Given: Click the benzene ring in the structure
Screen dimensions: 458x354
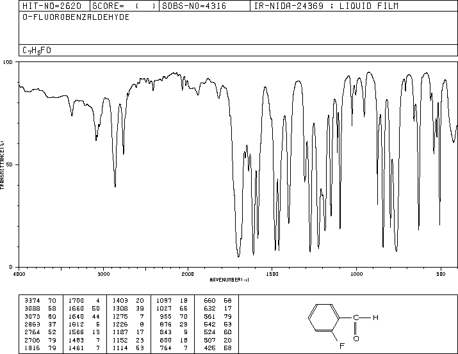Looking at the screenshot, I should coord(323,318).
